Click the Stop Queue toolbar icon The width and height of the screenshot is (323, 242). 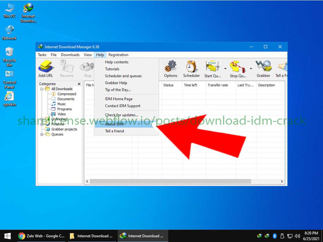pos(238,69)
